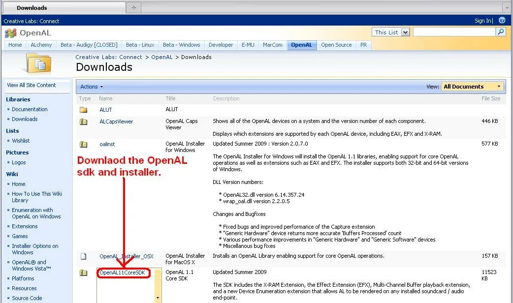Click the Lists sidebar heading
This screenshot has height=303, width=513.
[x=12, y=131]
